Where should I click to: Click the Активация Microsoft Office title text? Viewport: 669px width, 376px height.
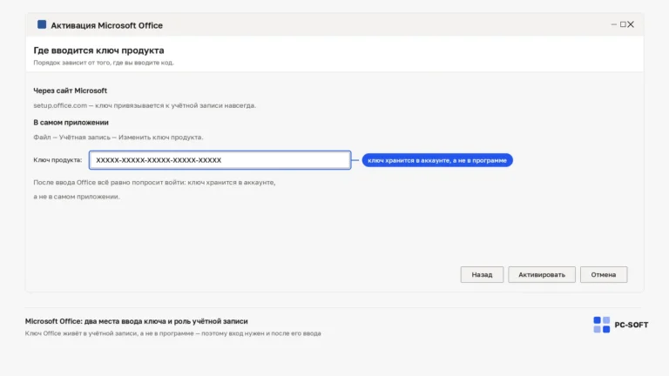106,25
